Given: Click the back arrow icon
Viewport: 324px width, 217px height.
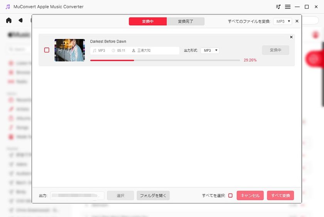Looking at the screenshot, I should [x=20, y=20].
